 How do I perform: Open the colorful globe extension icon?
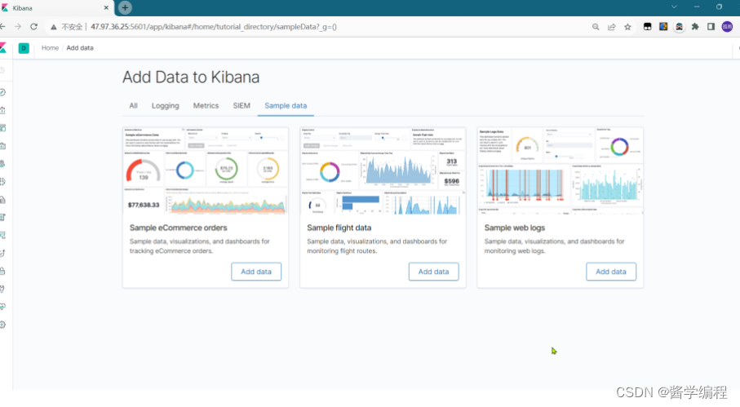663,26
